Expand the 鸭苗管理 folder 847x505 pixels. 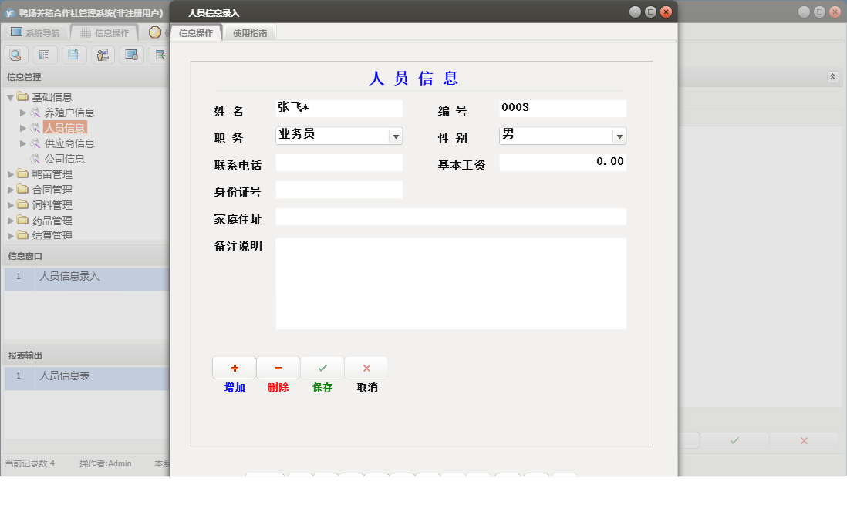click(x=10, y=174)
